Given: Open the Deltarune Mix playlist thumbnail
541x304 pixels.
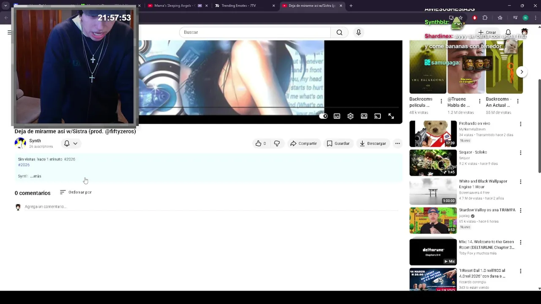Looking at the screenshot, I should 433,252.
